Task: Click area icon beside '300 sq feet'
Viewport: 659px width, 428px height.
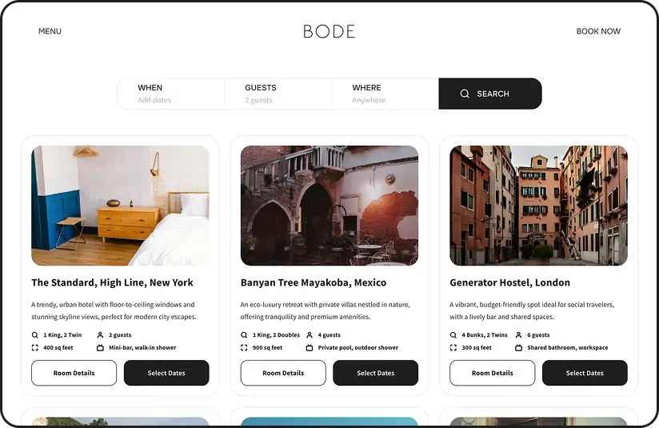Action: [x=453, y=348]
